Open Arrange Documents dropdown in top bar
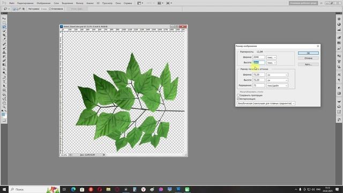Screen dimensions: 343x193 [160, 3]
